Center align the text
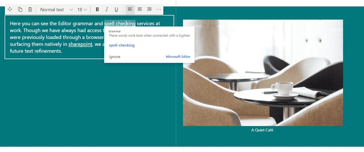The image size is (364, 152). [140, 10]
